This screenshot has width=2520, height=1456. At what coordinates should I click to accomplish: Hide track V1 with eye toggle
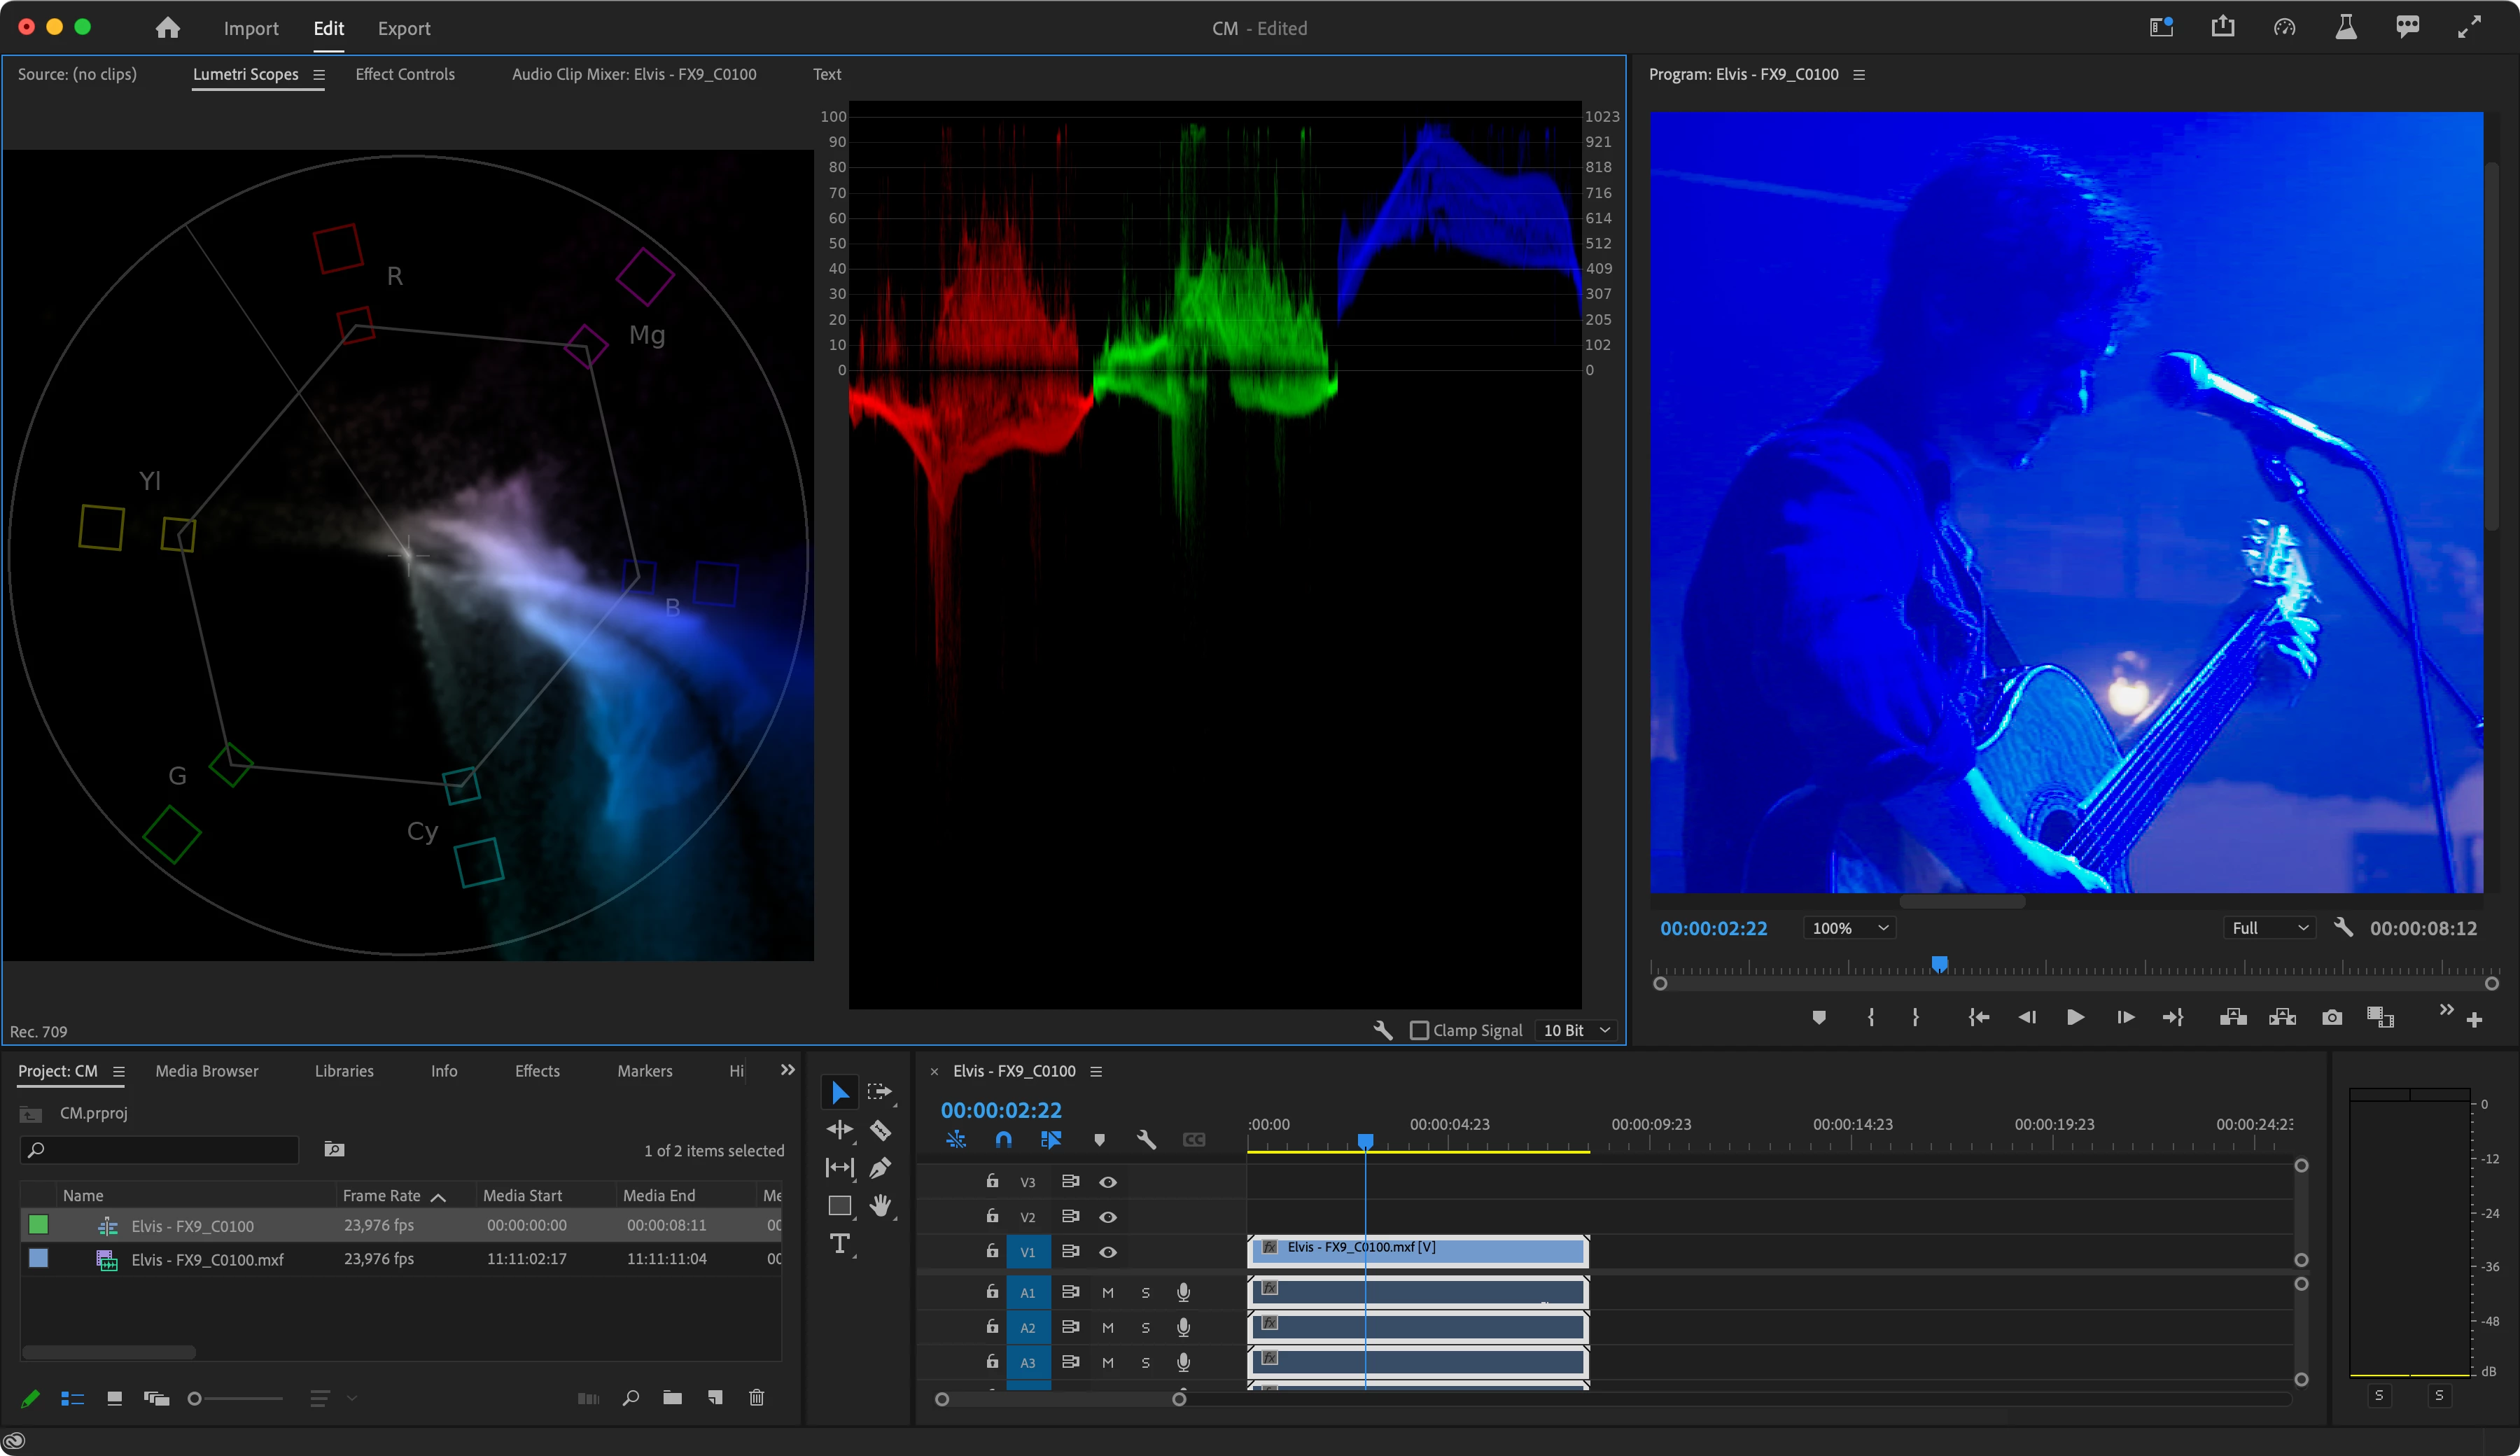tap(1108, 1252)
